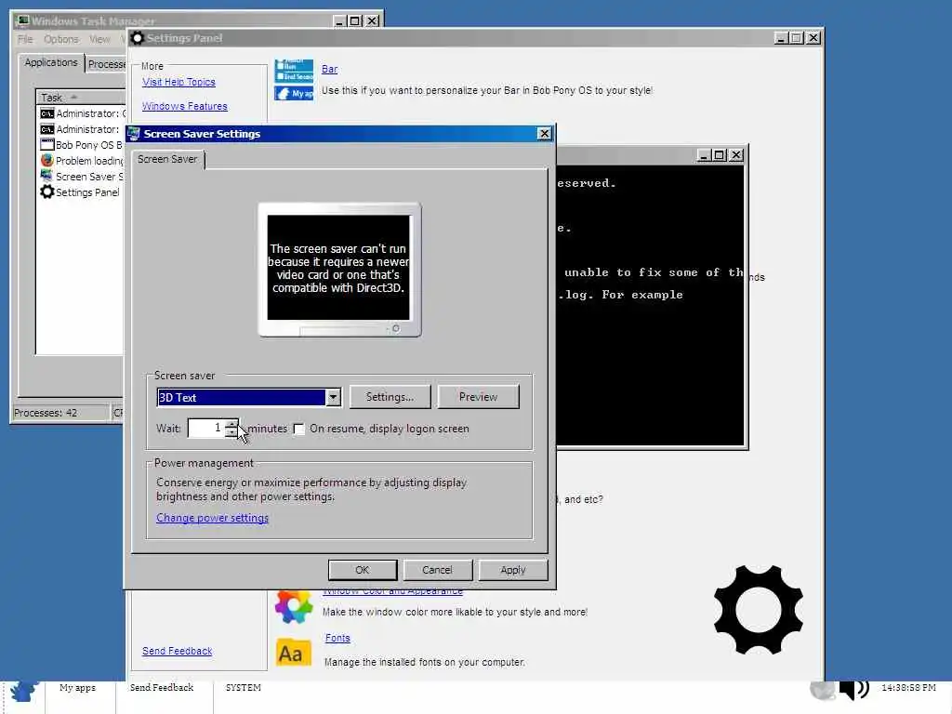Click 'SYSTEM' on the taskbar
Screen dimensions: 952x714
(x=243, y=688)
